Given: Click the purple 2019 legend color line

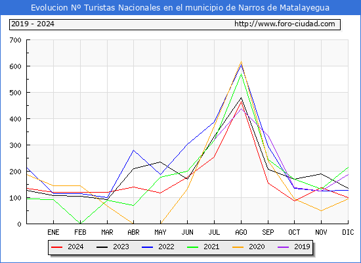Looking at the screenshot, I should pos(283,247).
